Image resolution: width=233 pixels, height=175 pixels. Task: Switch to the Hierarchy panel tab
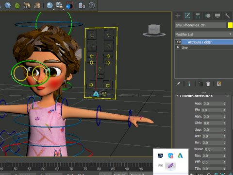198,16
